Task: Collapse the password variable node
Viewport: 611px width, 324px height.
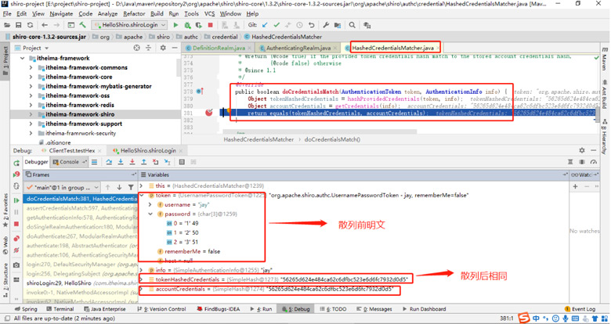Action: pos(150,214)
